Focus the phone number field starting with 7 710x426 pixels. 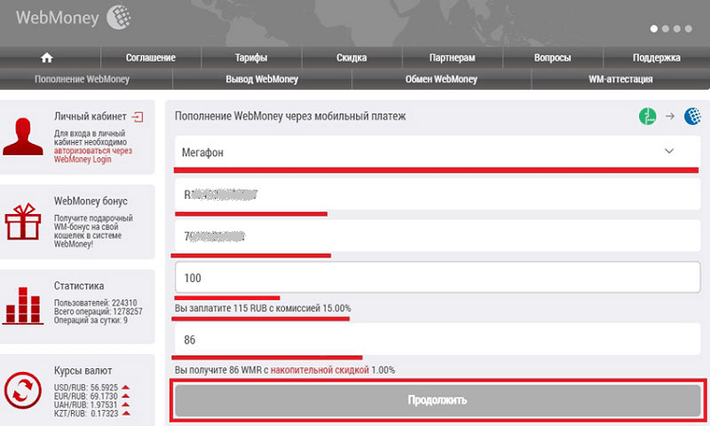(x=437, y=236)
